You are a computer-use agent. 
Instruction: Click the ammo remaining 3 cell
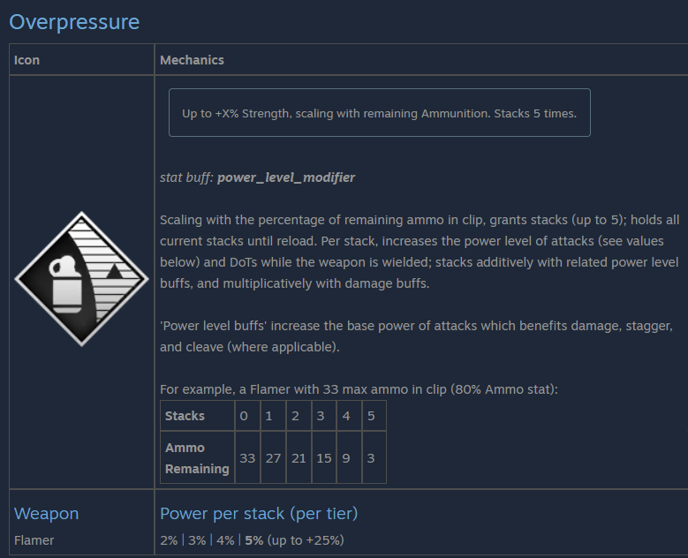tap(374, 457)
